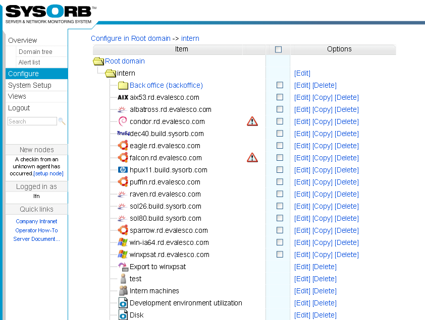The image size is (425, 320).
Task: Click Delete for the Disk report
Action: coord(325,315)
